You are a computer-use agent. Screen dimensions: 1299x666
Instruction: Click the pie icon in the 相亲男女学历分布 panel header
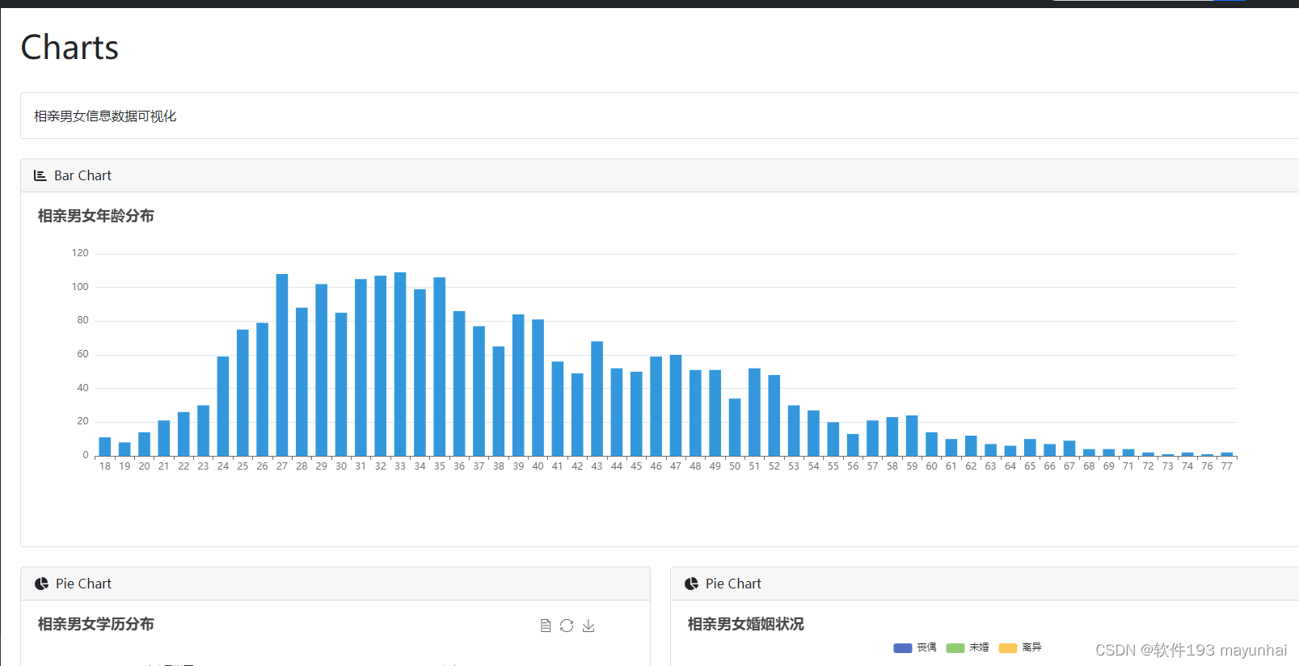point(42,584)
